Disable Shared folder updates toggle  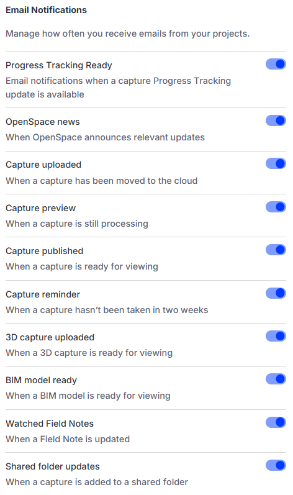point(276,465)
